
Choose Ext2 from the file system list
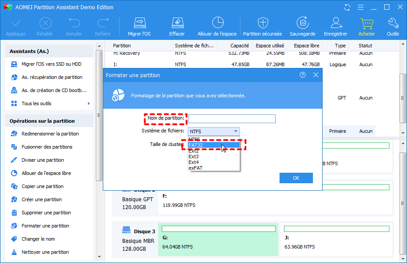point(214,151)
